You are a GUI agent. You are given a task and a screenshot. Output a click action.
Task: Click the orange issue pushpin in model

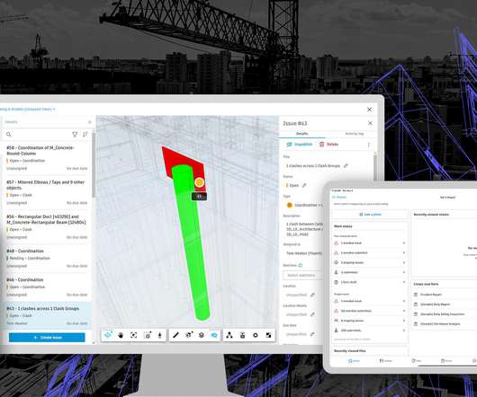pyautogui.click(x=199, y=182)
